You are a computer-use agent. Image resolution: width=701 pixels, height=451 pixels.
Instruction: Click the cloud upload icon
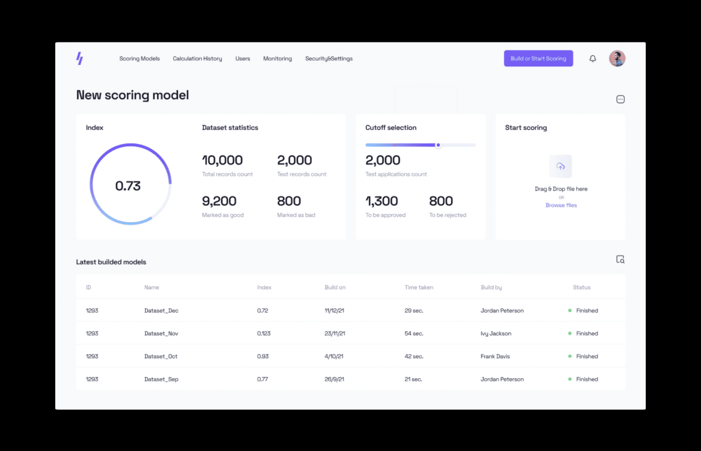pos(560,166)
